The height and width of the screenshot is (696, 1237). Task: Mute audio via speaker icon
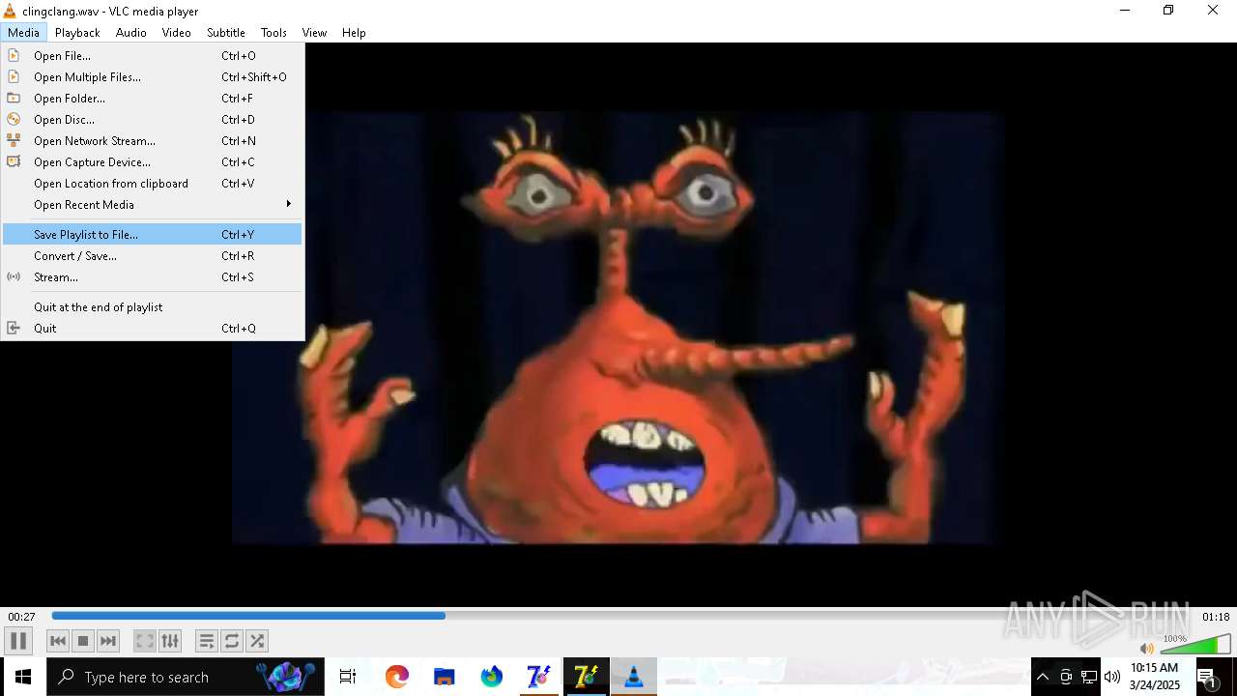(x=1146, y=649)
